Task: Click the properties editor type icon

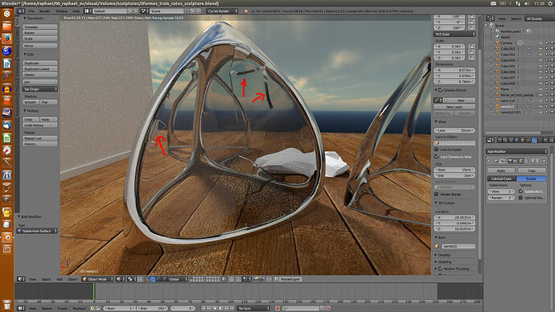Action: coord(490,141)
